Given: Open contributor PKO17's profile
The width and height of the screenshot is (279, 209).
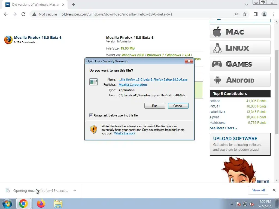Looking at the screenshot, I should coord(215,106).
